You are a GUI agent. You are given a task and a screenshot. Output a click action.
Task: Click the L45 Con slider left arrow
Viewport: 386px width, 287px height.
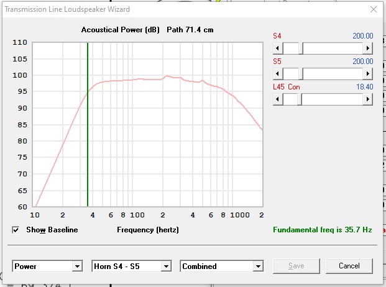(278, 99)
